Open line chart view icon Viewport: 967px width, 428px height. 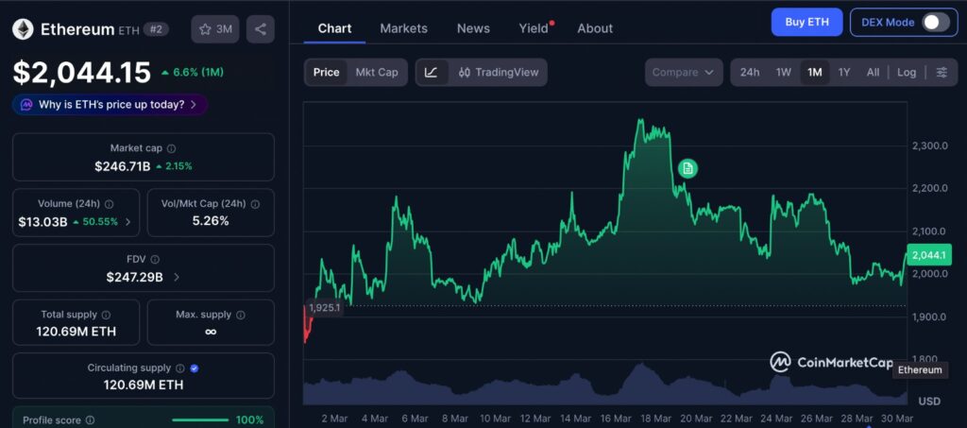(432, 72)
